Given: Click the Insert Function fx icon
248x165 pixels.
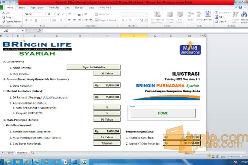Looking at the screenshot, I should pos(40,31).
